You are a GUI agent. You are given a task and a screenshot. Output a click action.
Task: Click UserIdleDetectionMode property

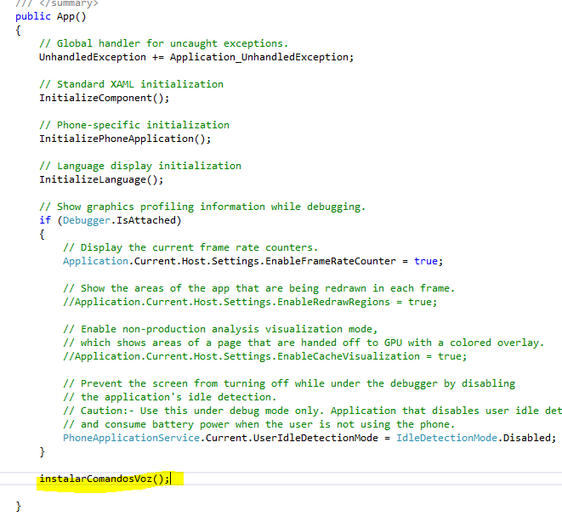pyautogui.click(x=315, y=439)
